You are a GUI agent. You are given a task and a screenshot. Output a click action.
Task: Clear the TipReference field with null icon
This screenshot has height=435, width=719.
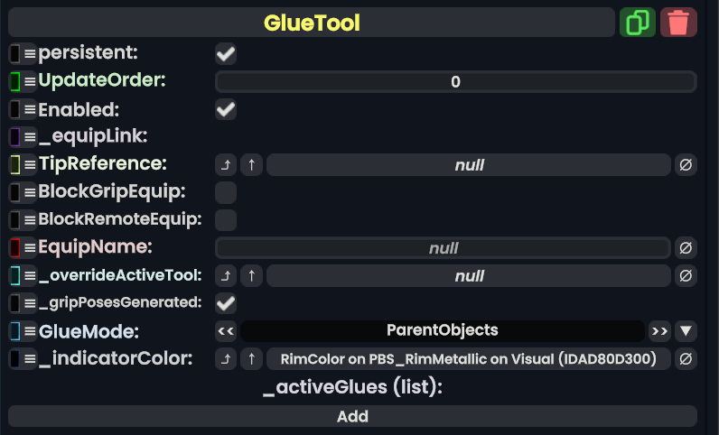pos(686,165)
